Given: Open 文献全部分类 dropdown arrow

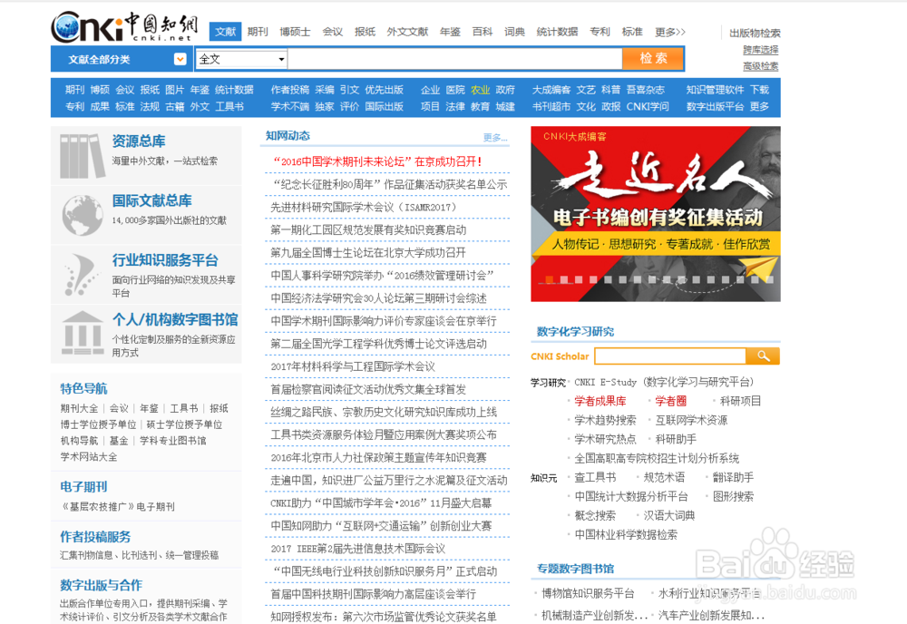Looking at the screenshot, I should click(x=180, y=59).
